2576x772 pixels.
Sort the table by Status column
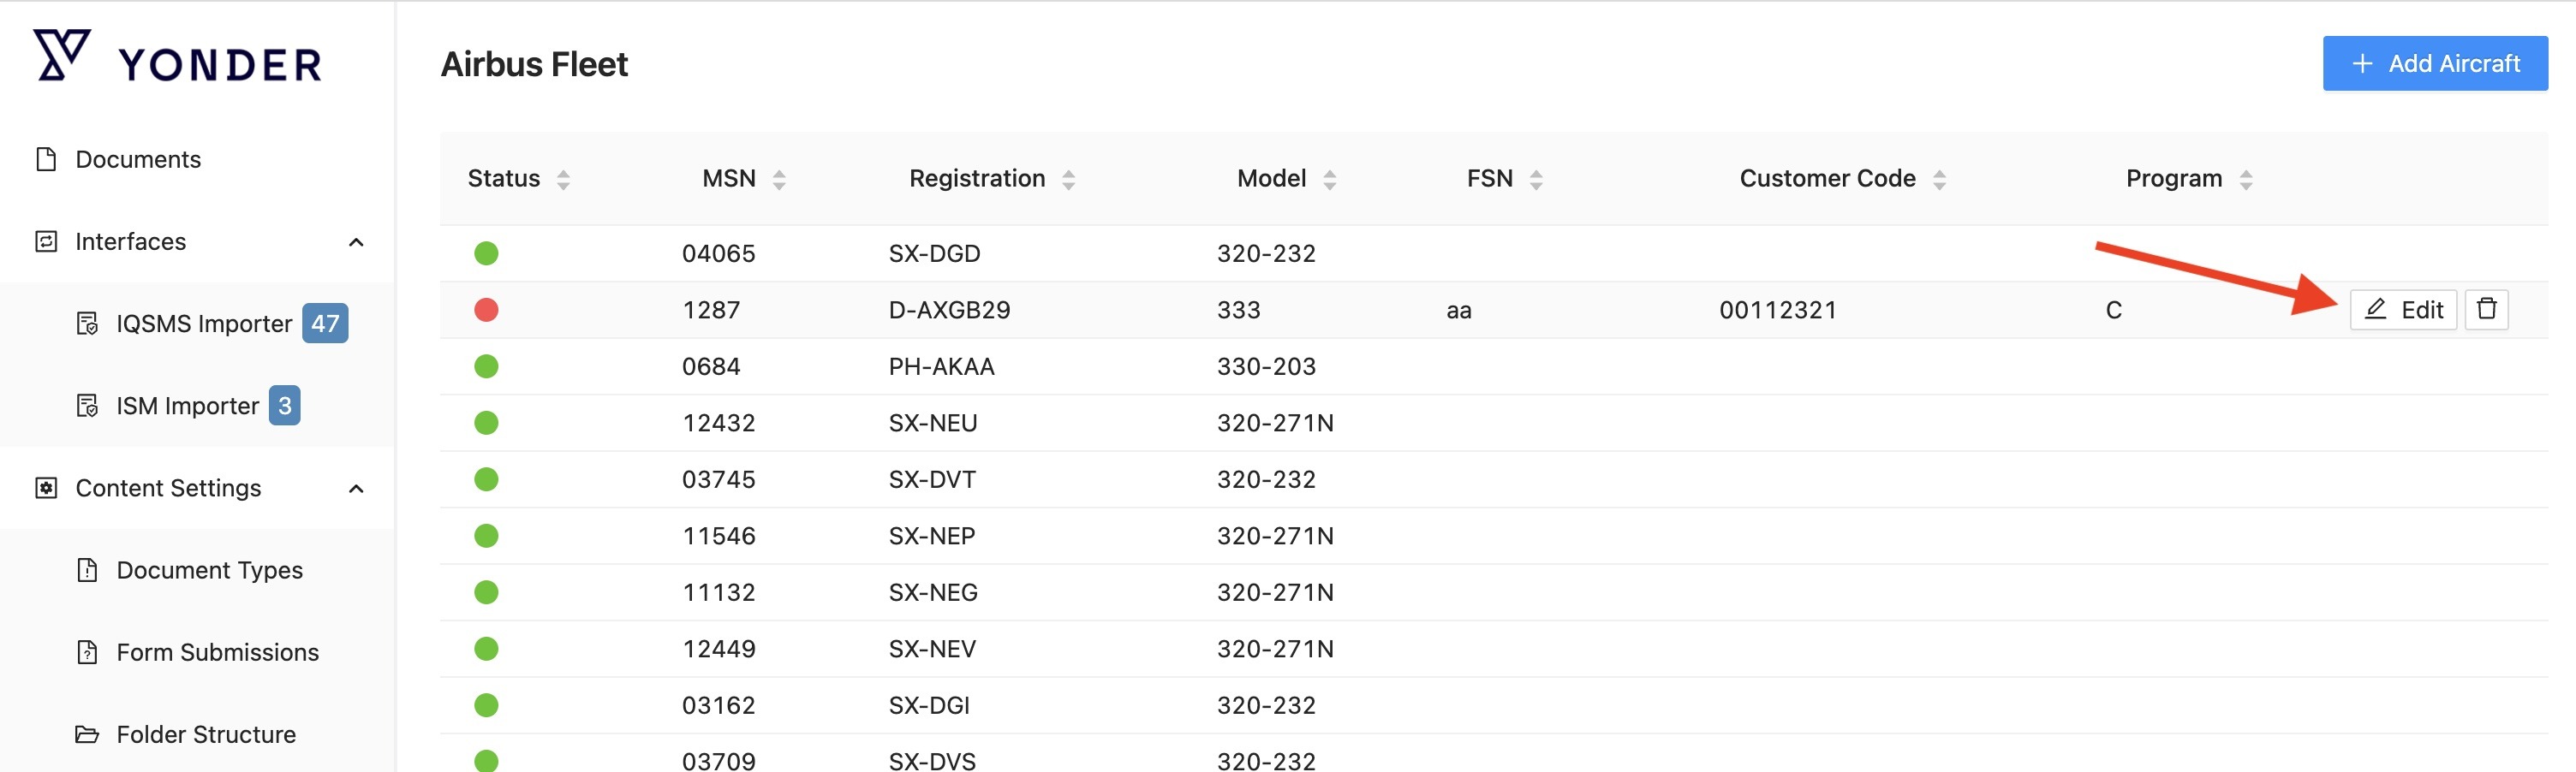563,179
